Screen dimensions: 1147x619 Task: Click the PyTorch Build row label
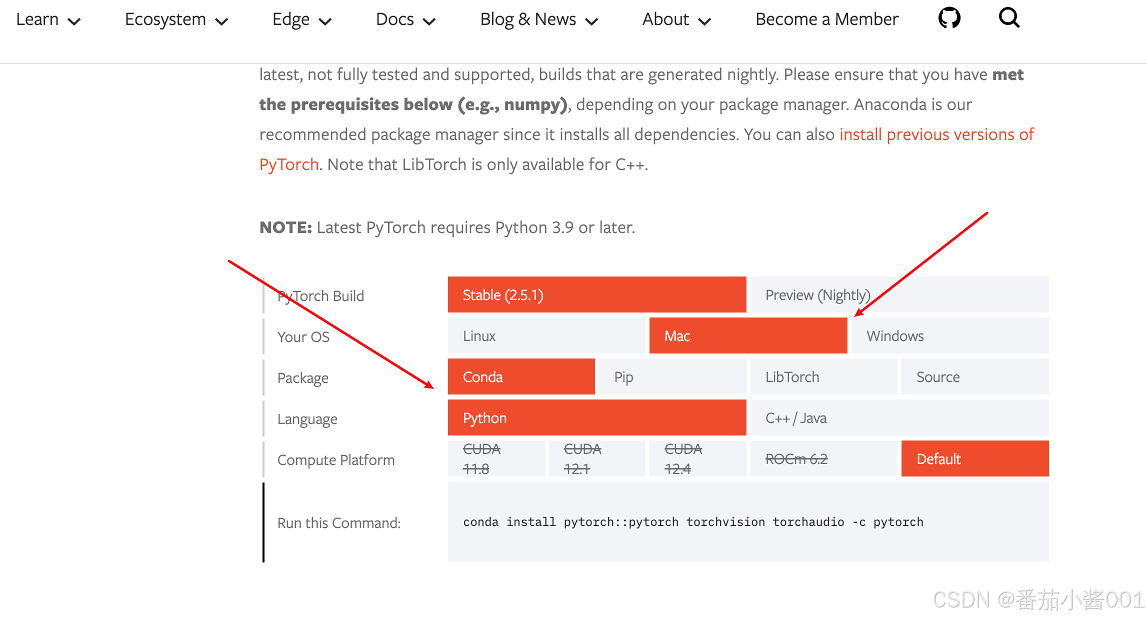[320, 296]
